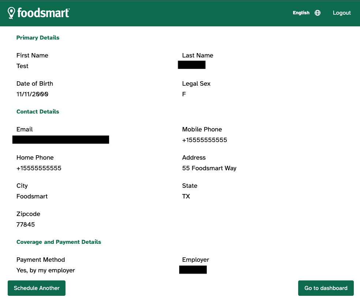The image size is (360, 298).
Task: Click the Employer label
Action: pyautogui.click(x=196, y=260)
